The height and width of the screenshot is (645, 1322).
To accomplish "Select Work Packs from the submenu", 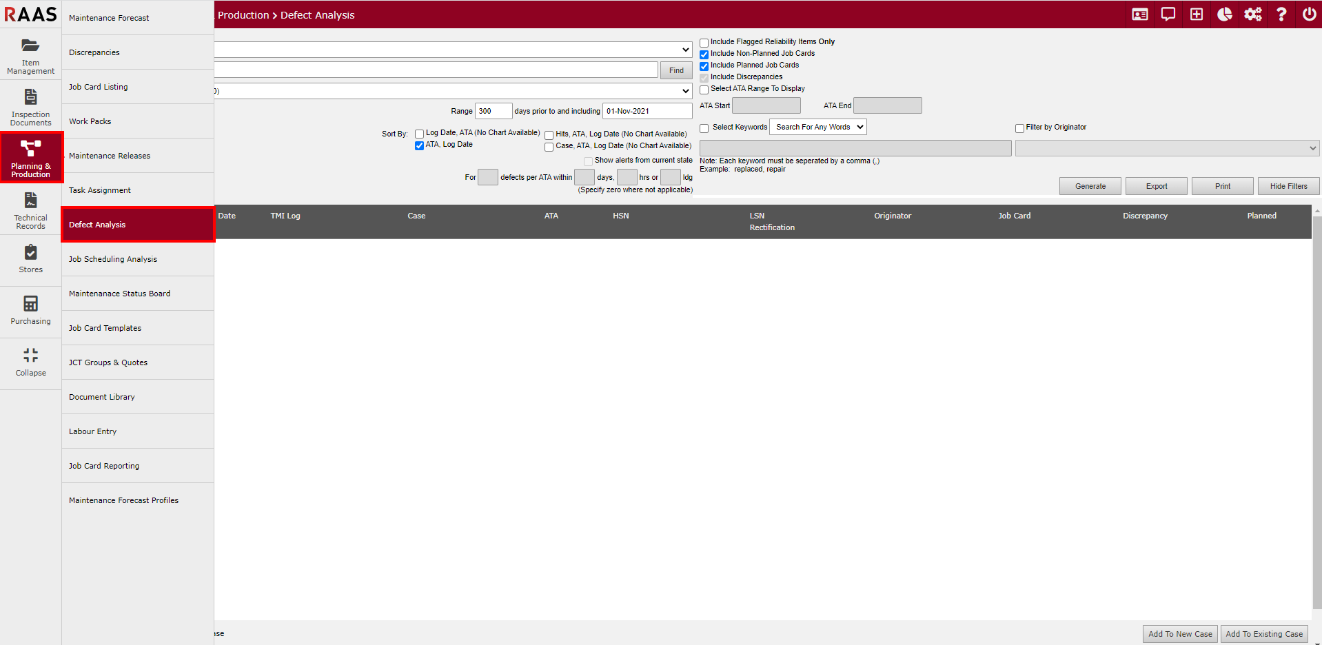I will 90,121.
